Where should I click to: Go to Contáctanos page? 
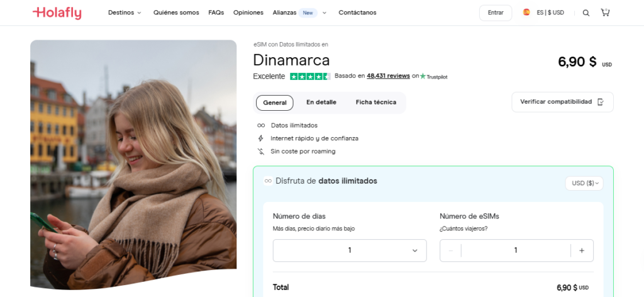[357, 13]
